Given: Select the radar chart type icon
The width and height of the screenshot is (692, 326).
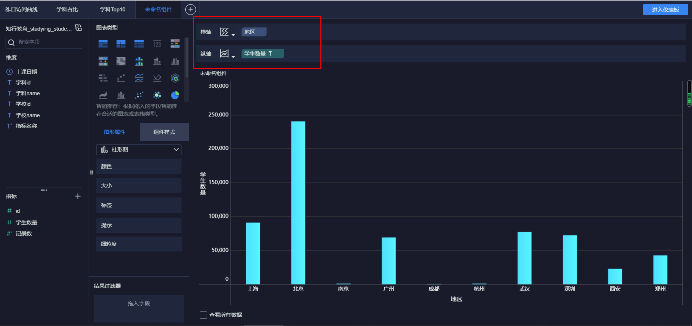Looking at the screenshot, I should pyautogui.click(x=175, y=78).
